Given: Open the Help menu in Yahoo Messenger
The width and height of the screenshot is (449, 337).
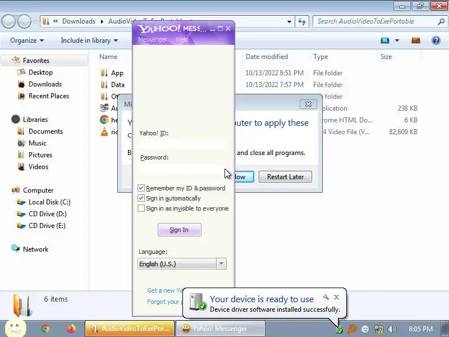Looking at the screenshot, I should pyautogui.click(x=182, y=39).
